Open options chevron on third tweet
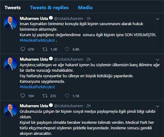Screen dimensions: 164x137 [158, 106]
